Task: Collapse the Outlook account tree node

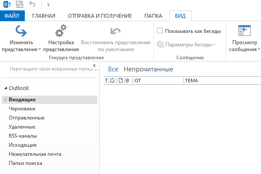Action: [x=6, y=88]
